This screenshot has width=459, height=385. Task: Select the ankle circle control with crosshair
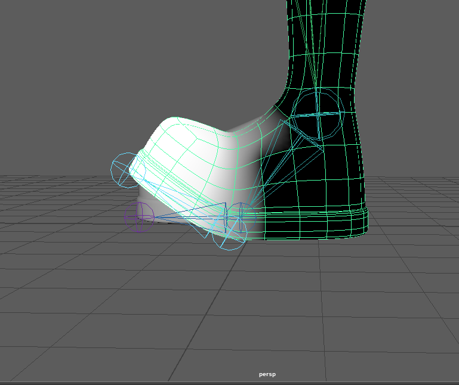(x=318, y=114)
